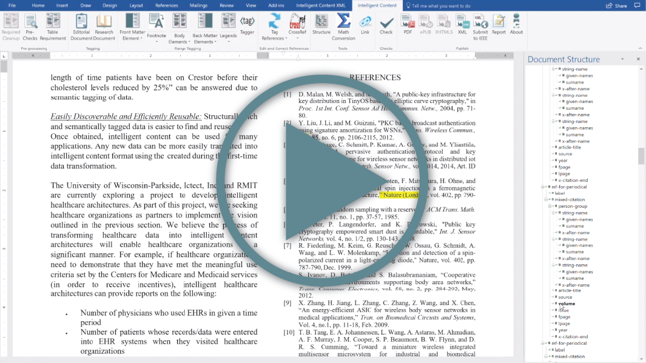The width and height of the screenshot is (646, 363).
Task: Export the document as XML
Action: point(462,25)
